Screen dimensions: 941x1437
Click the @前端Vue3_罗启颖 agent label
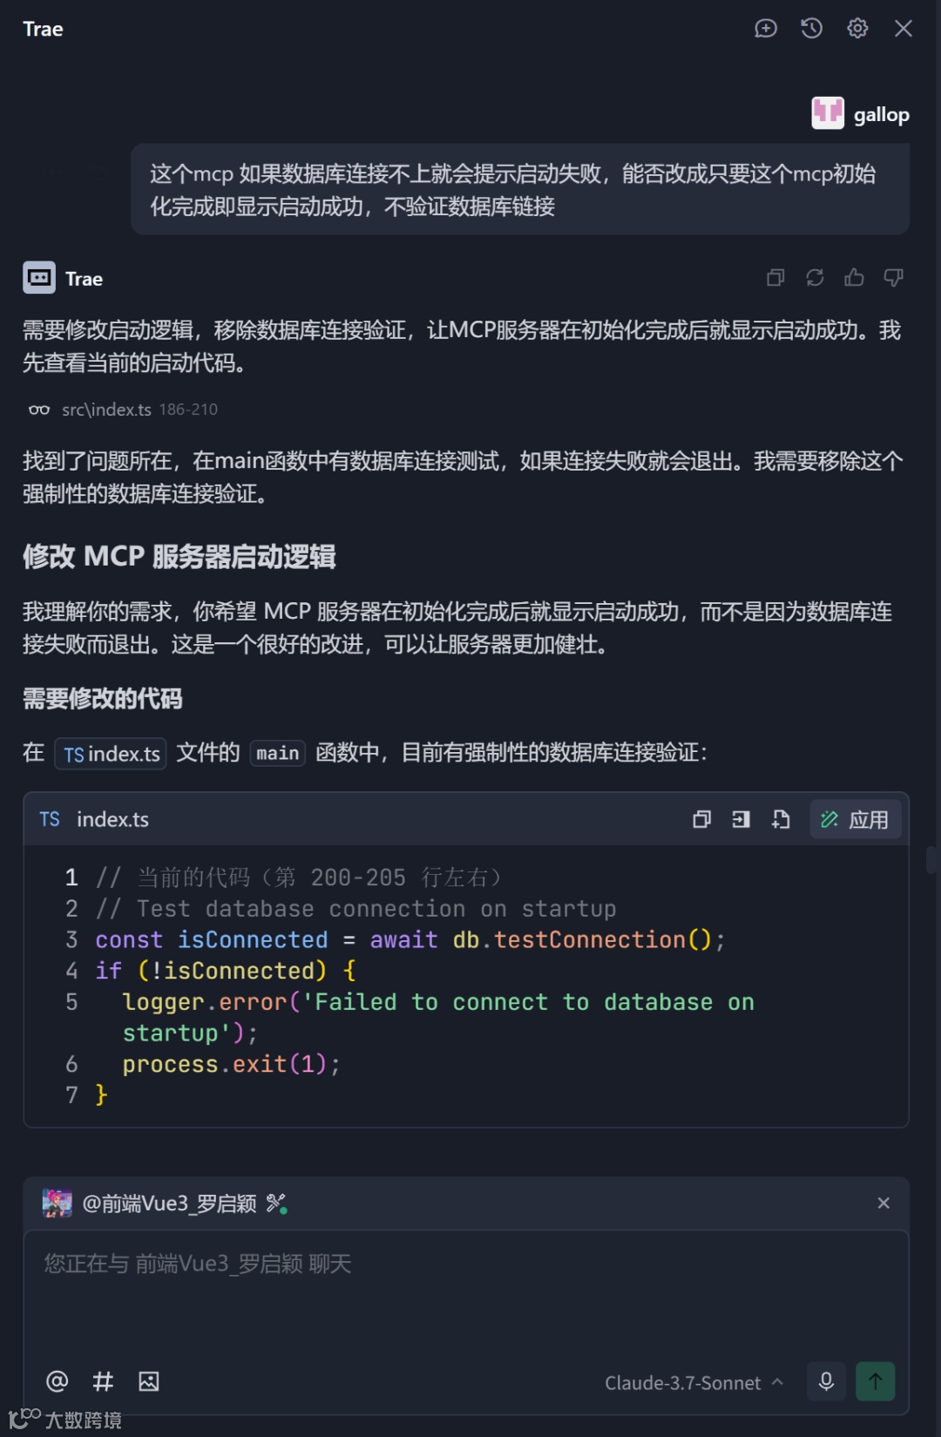[x=169, y=1203]
